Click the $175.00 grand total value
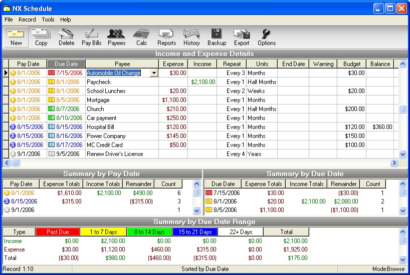410x275 pixels. 298,258
